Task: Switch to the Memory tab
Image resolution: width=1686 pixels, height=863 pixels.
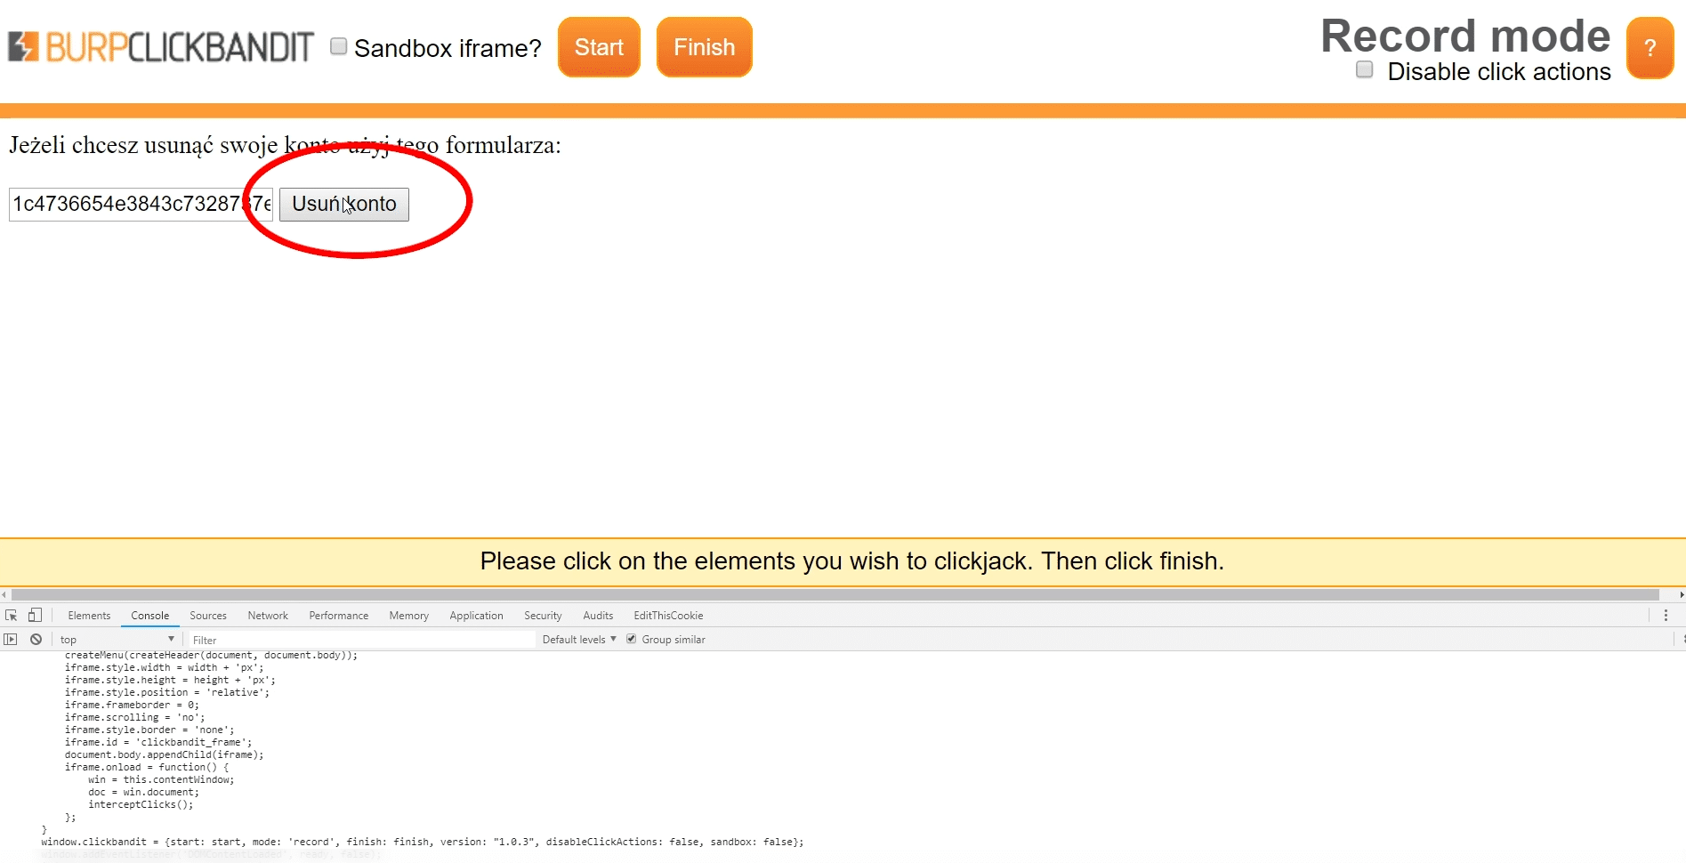Action: pos(408,616)
